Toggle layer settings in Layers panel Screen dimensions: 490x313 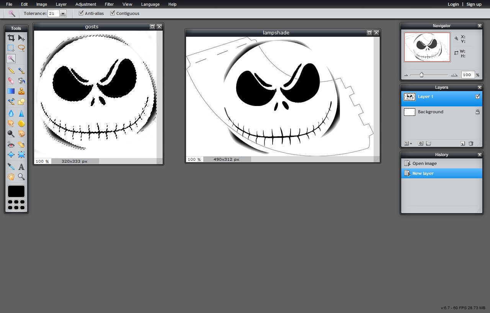click(x=408, y=143)
